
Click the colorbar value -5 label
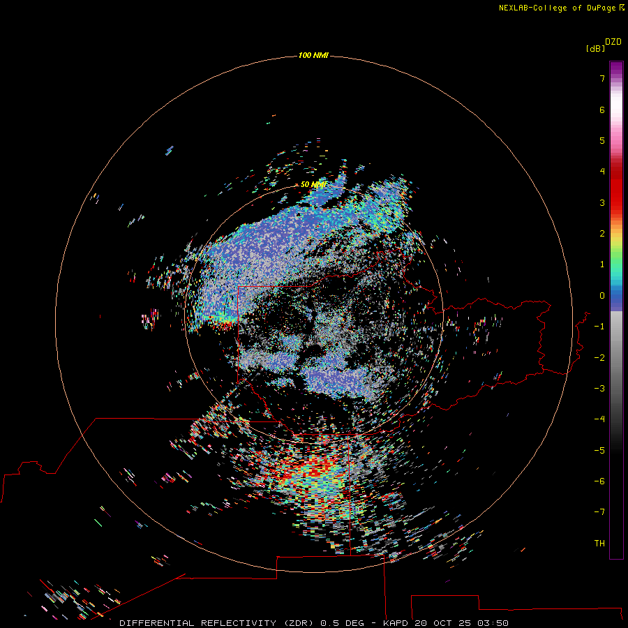point(599,451)
